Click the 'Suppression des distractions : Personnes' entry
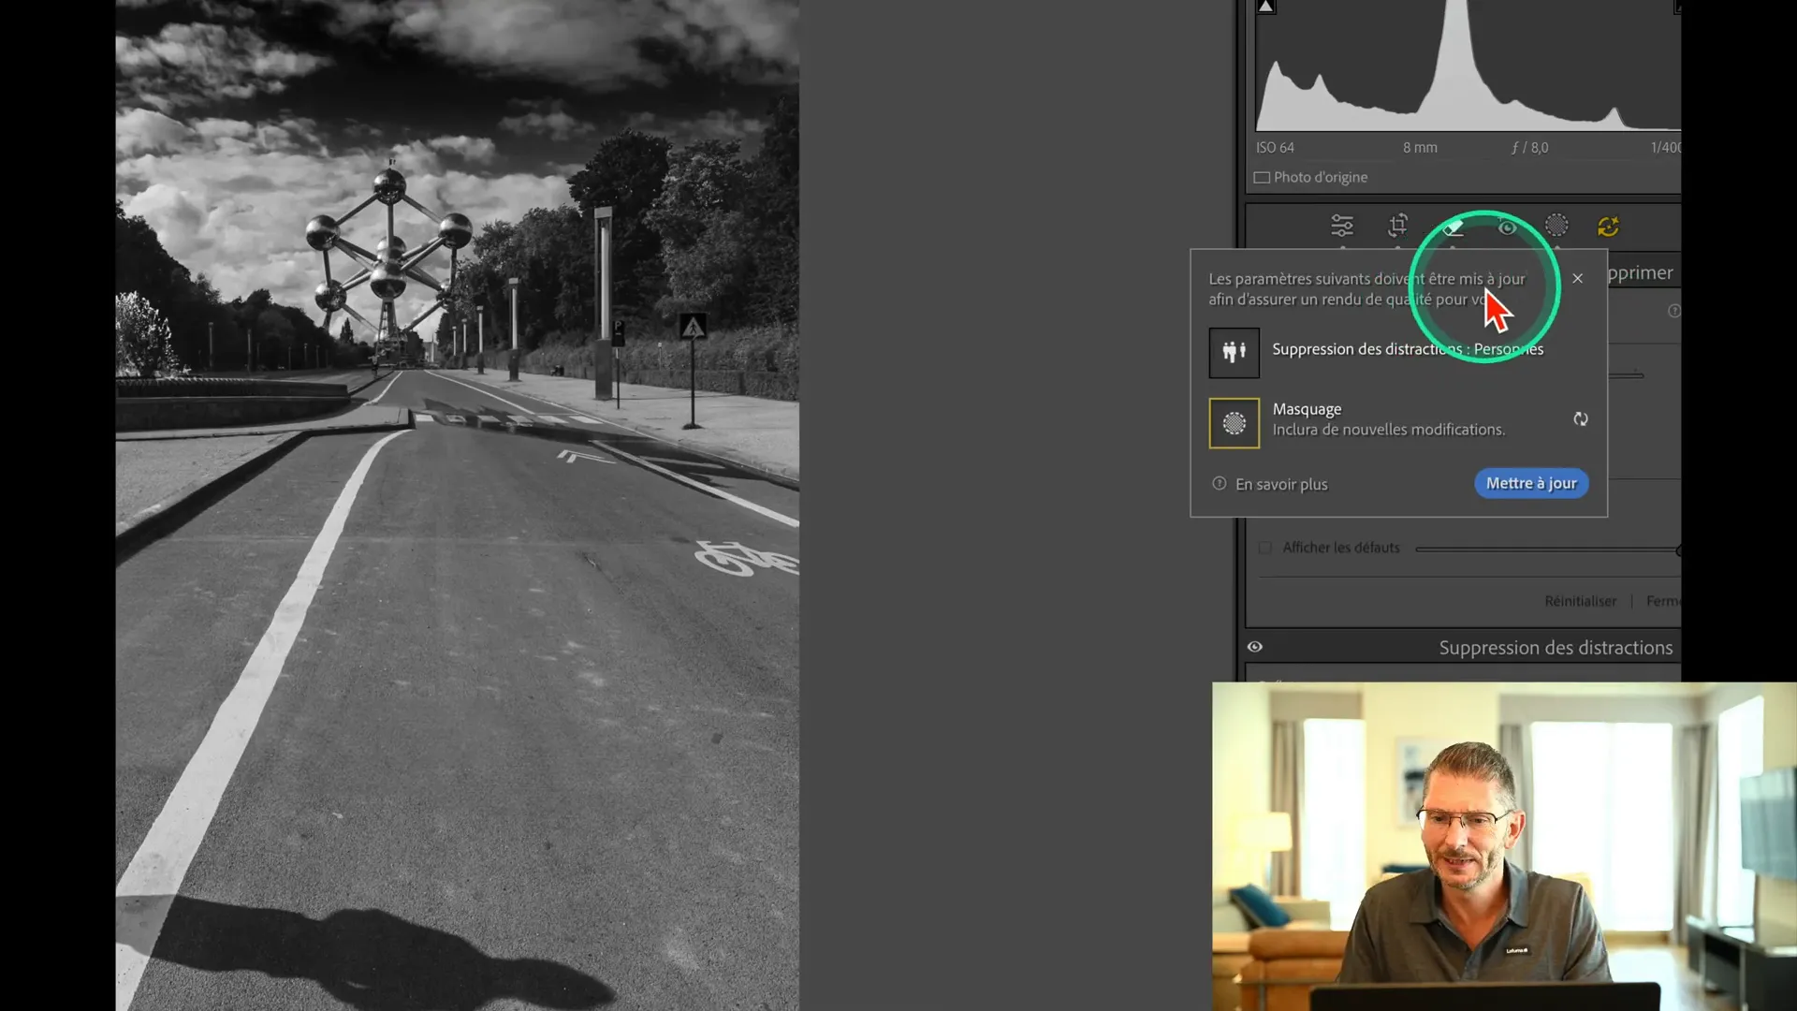Viewport: 1797px width, 1011px height. click(x=1408, y=349)
